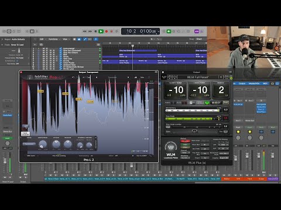The image size is (281, 210).
Task: Select the Omni Plucks track header
Action: click(68, 63)
